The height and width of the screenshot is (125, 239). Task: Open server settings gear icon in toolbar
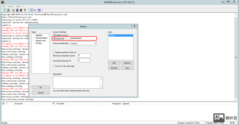(14, 10)
